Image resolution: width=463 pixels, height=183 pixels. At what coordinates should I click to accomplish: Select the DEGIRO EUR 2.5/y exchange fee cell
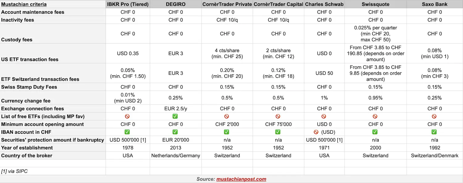click(176, 109)
